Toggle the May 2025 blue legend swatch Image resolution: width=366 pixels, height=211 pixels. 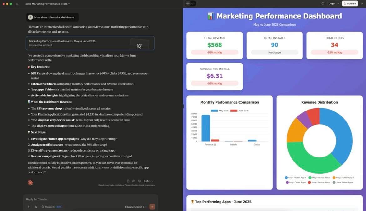coord(214,111)
